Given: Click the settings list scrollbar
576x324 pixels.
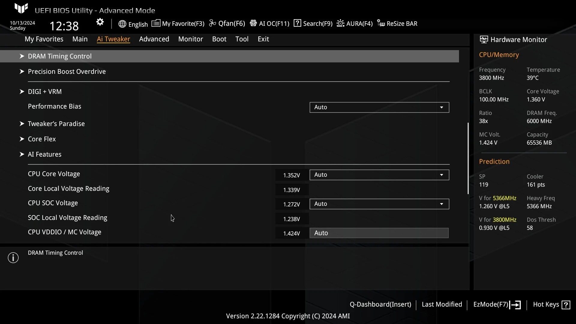Looking at the screenshot, I should [468, 158].
